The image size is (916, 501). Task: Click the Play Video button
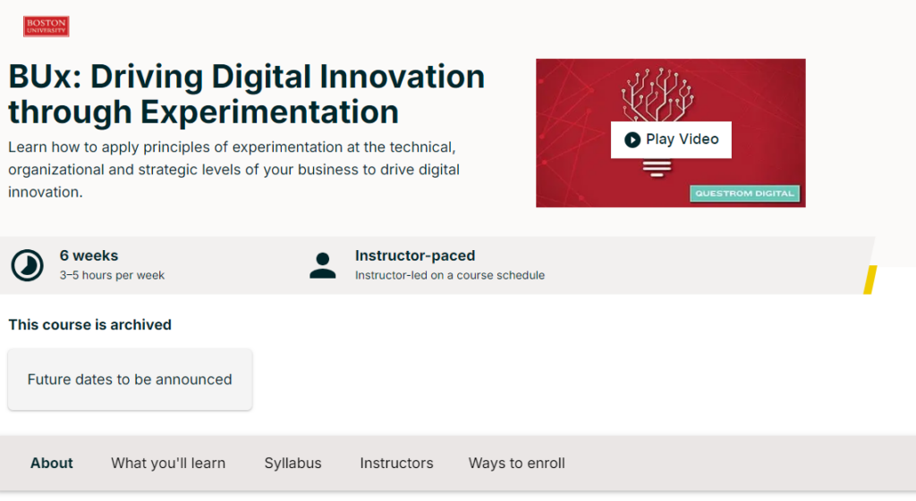pyautogui.click(x=671, y=139)
